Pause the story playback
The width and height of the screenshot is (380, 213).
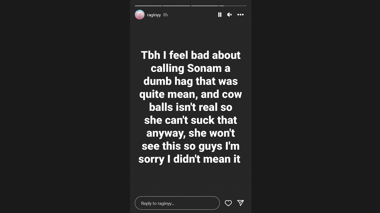(220, 15)
